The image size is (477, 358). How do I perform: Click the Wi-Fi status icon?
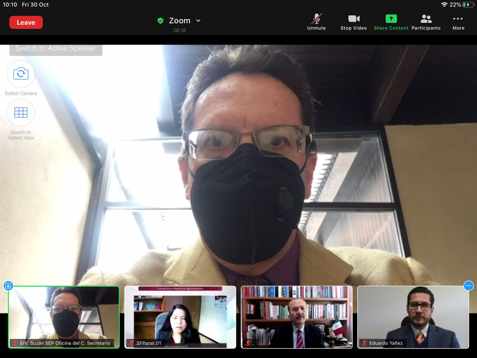tap(444, 5)
